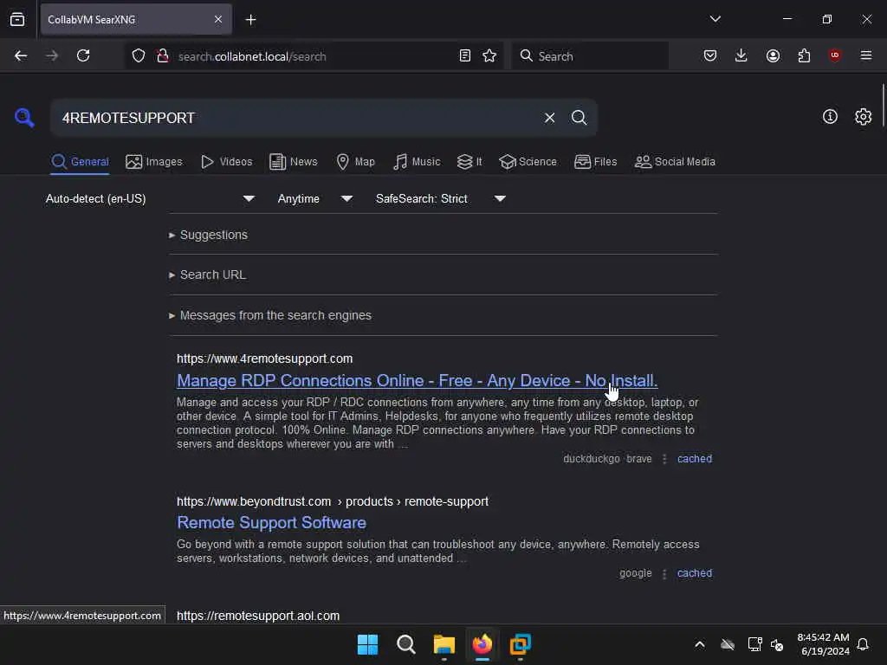Click the 4REMOTESUPPORT search query field

(x=295, y=118)
